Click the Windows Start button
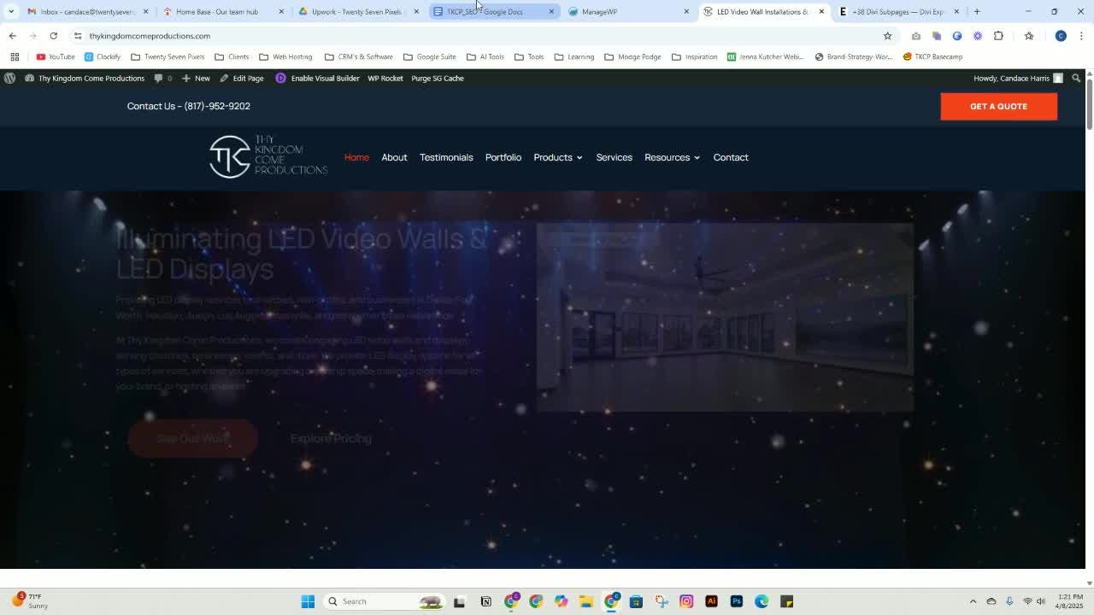Screen dimensions: 1094x615 click(308, 601)
